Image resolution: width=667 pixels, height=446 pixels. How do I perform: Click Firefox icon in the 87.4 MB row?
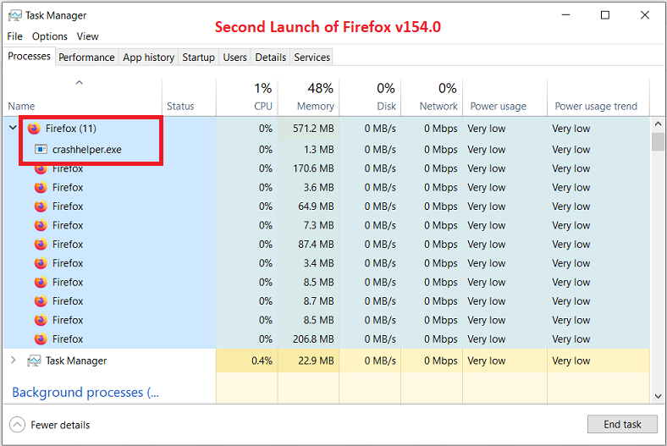(x=41, y=244)
